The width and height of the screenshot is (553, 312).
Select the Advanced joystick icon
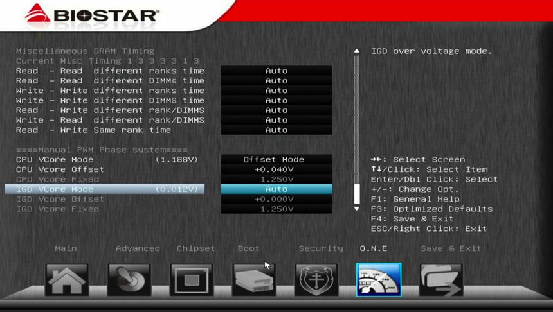coord(129,280)
